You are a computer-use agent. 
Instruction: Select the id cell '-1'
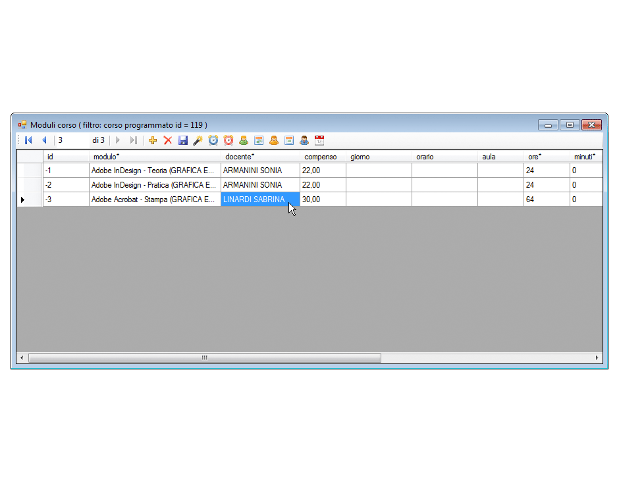tap(66, 171)
